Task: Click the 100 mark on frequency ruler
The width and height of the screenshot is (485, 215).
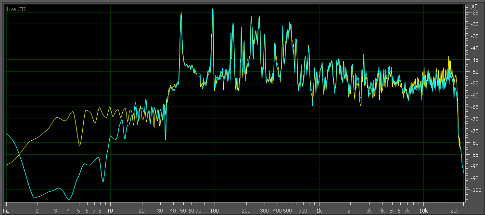Action: click(x=214, y=211)
